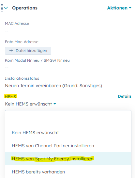Click the dotted drag handle beside Operations

point(2,8)
